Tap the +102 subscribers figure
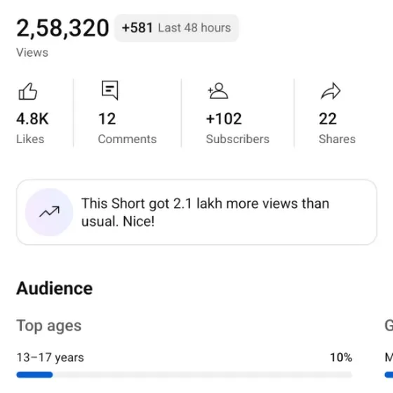393x393 pixels. pyautogui.click(x=224, y=119)
